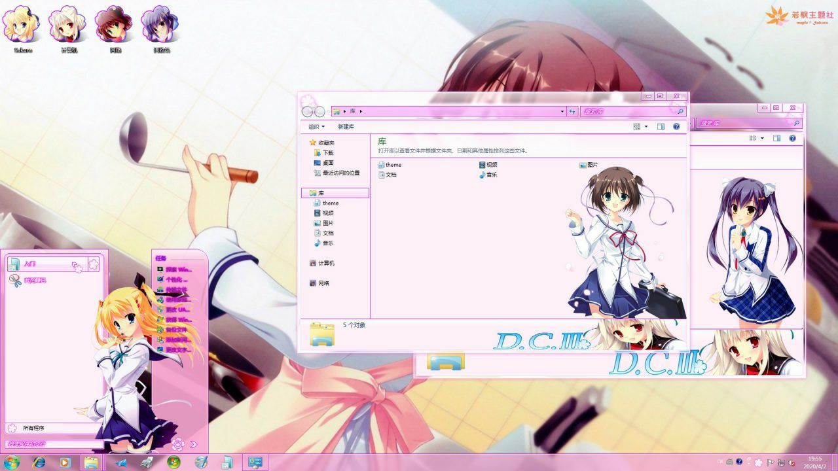This screenshot has height=471, width=838.
Task: Open the 文档 library in the file list
Action: tap(388, 175)
